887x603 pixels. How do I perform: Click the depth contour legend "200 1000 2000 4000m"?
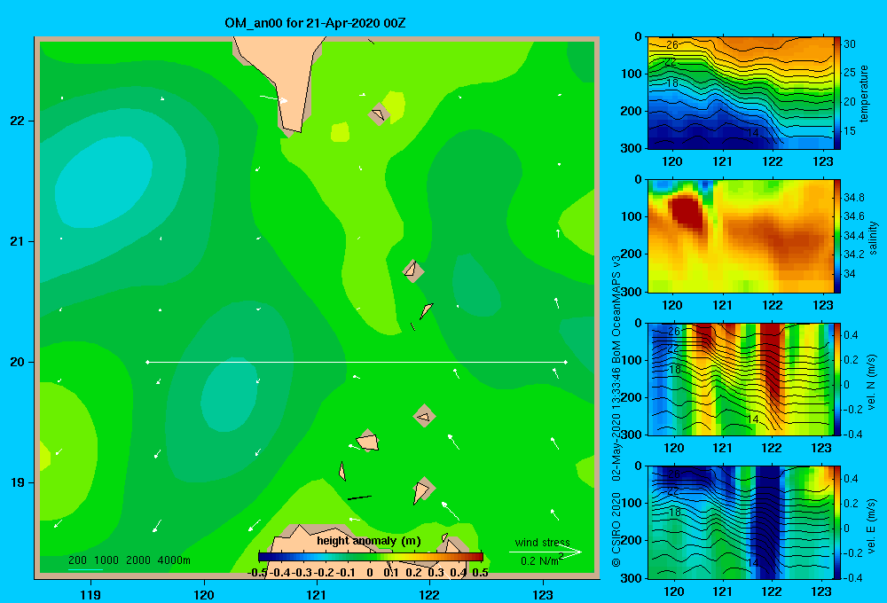point(130,560)
